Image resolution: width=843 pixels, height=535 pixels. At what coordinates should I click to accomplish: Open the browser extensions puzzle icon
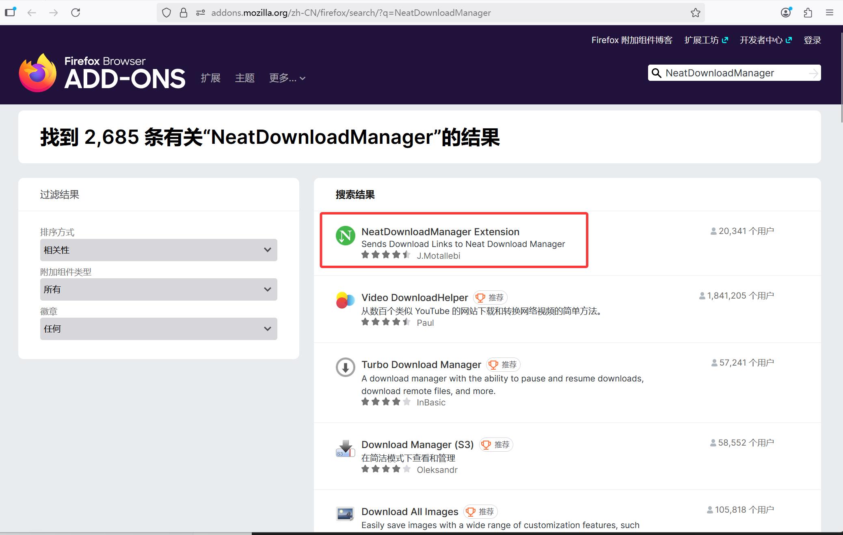[x=808, y=13]
